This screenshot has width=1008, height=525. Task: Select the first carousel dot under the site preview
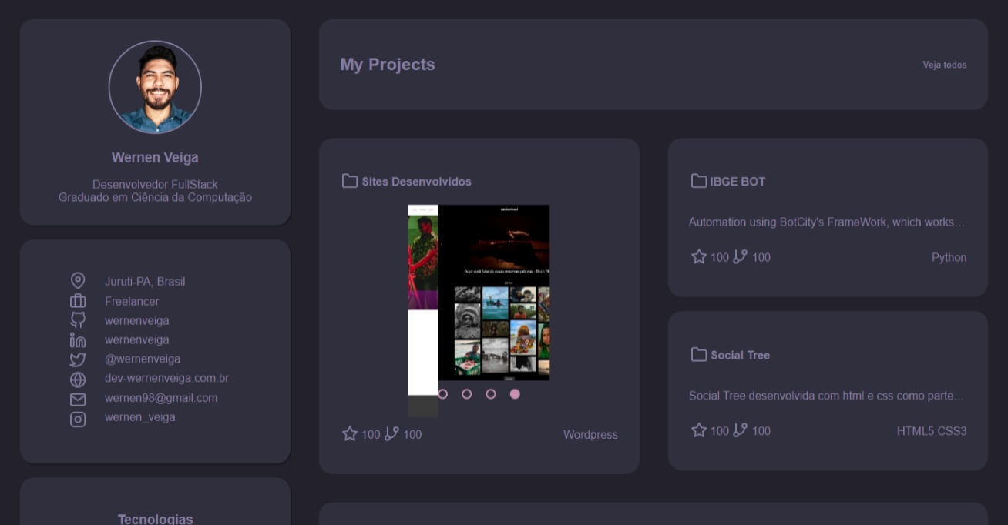tap(442, 394)
